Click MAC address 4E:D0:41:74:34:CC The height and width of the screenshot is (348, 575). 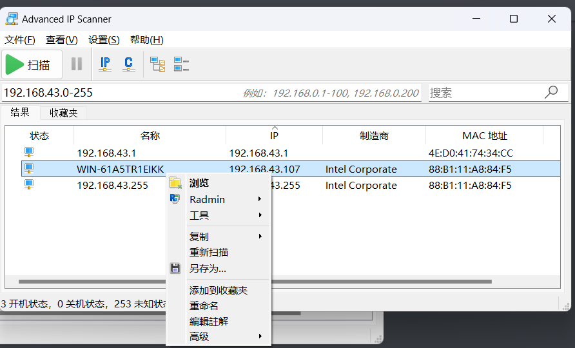point(471,153)
